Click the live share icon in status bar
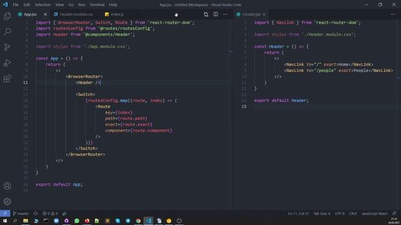 [x=65, y=213]
